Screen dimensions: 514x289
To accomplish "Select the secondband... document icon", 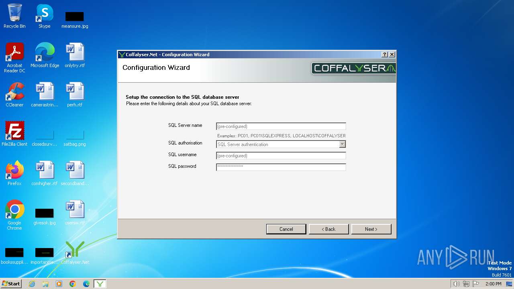I will [x=75, y=173].
